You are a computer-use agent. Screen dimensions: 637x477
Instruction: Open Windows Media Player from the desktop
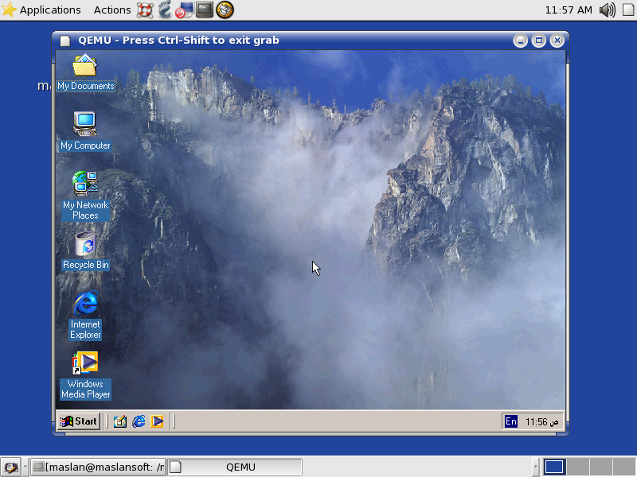pyautogui.click(x=85, y=363)
